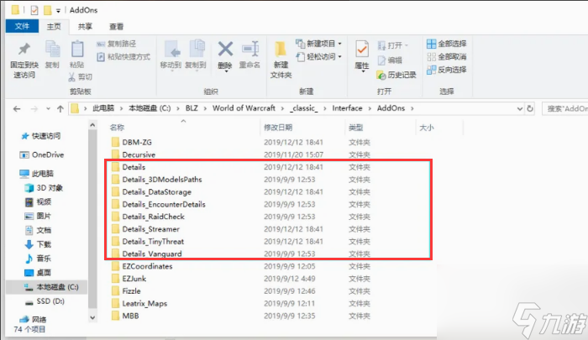Viewport: 588px width, 340px height.
Task: Select Pictures folder in navigation pane
Action: (38, 217)
